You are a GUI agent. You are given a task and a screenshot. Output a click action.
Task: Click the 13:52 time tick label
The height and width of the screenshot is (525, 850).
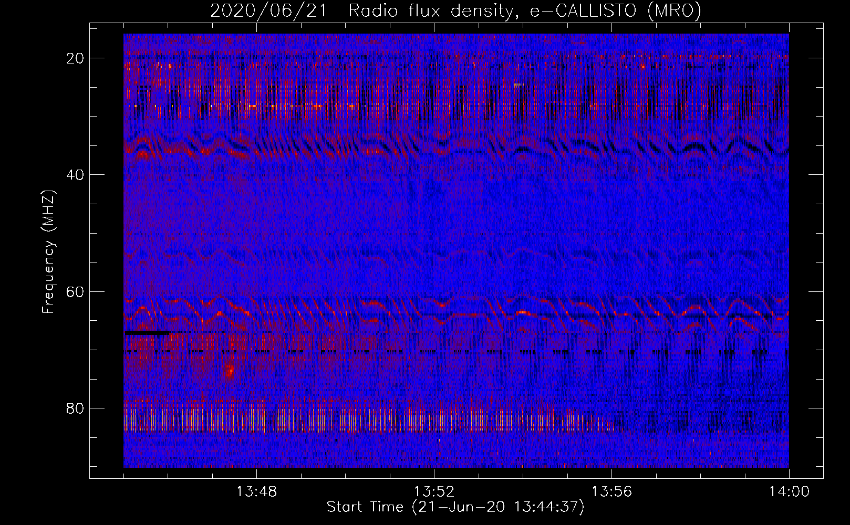[x=434, y=492]
